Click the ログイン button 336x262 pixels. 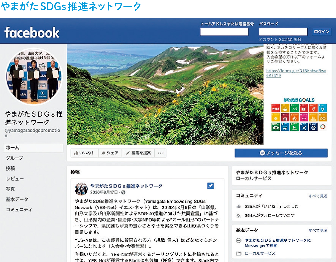click(321, 31)
